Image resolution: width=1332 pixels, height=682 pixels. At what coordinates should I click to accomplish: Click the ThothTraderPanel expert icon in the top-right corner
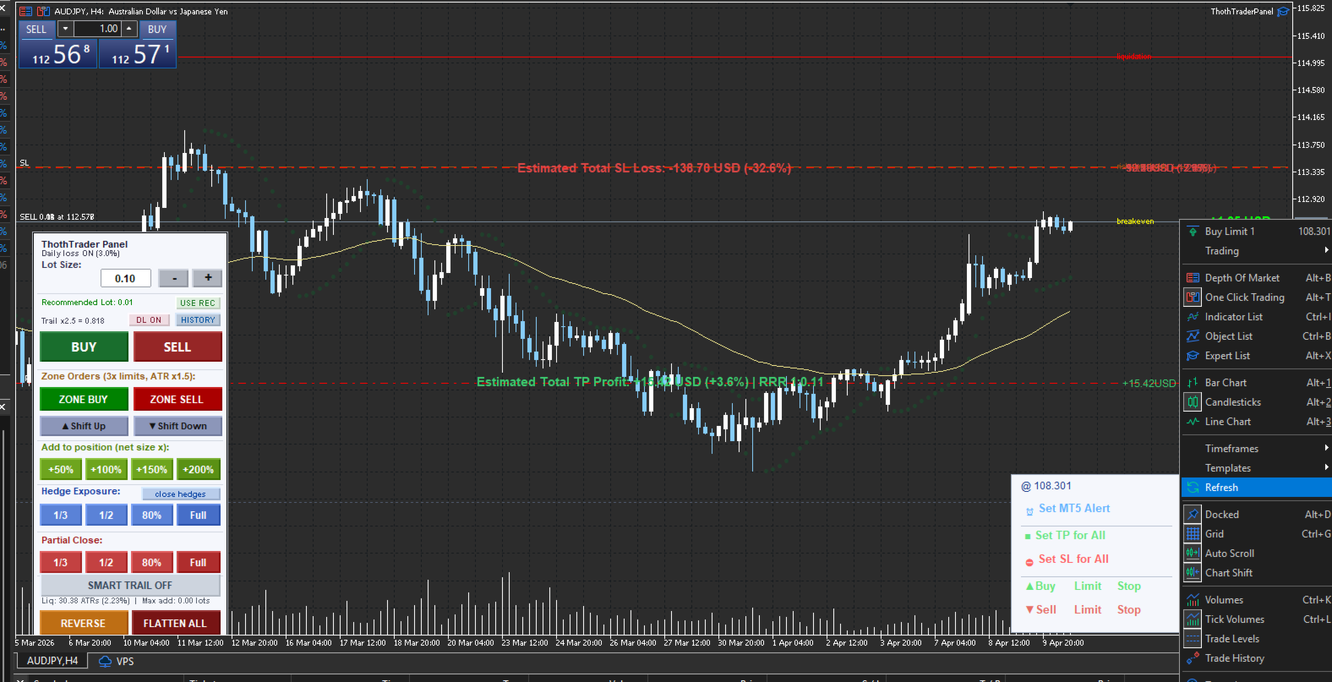pos(1284,12)
